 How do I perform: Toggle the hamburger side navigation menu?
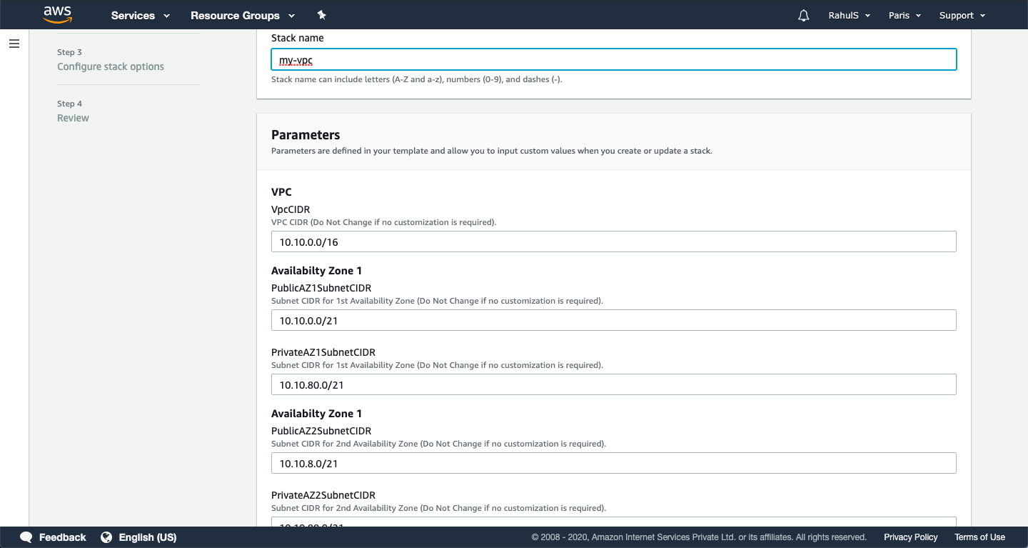[x=14, y=44]
